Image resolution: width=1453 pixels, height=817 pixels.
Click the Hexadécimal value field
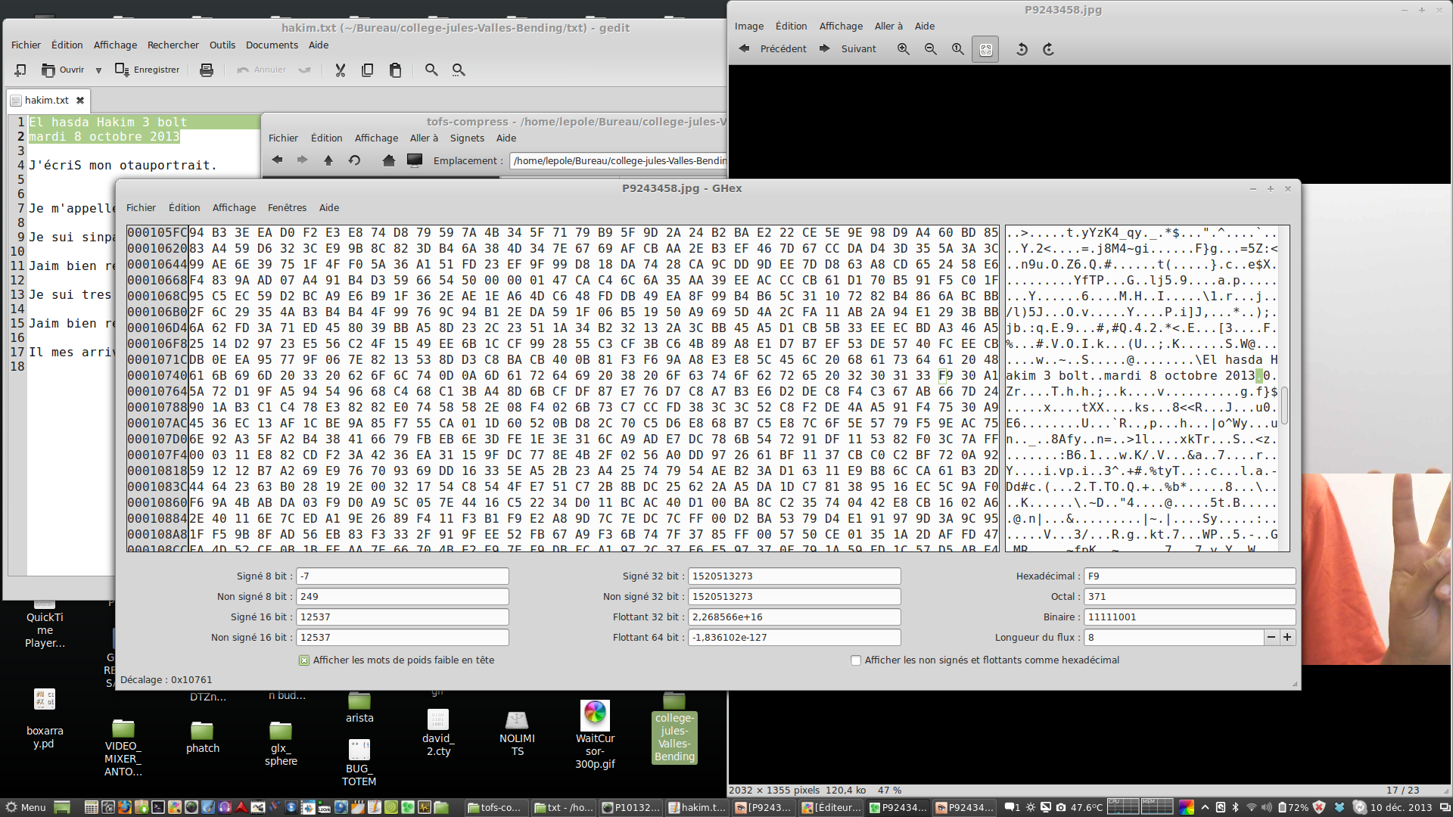coord(1188,576)
